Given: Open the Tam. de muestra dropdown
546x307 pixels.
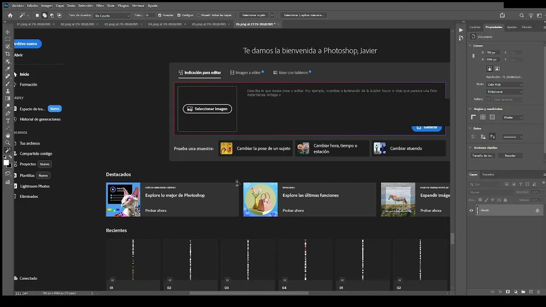Looking at the screenshot, I should coord(112,15).
